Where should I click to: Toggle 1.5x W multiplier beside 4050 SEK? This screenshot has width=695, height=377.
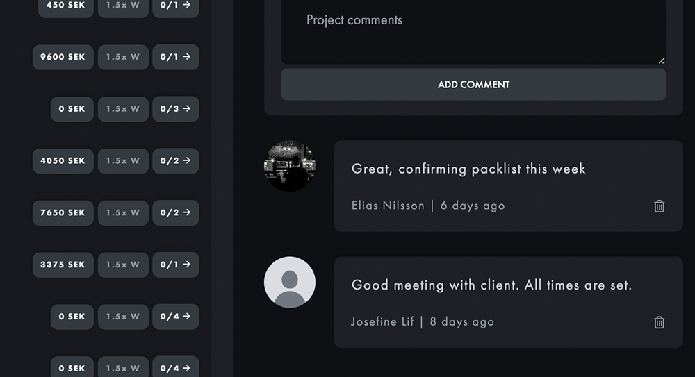(x=123, y=161)
